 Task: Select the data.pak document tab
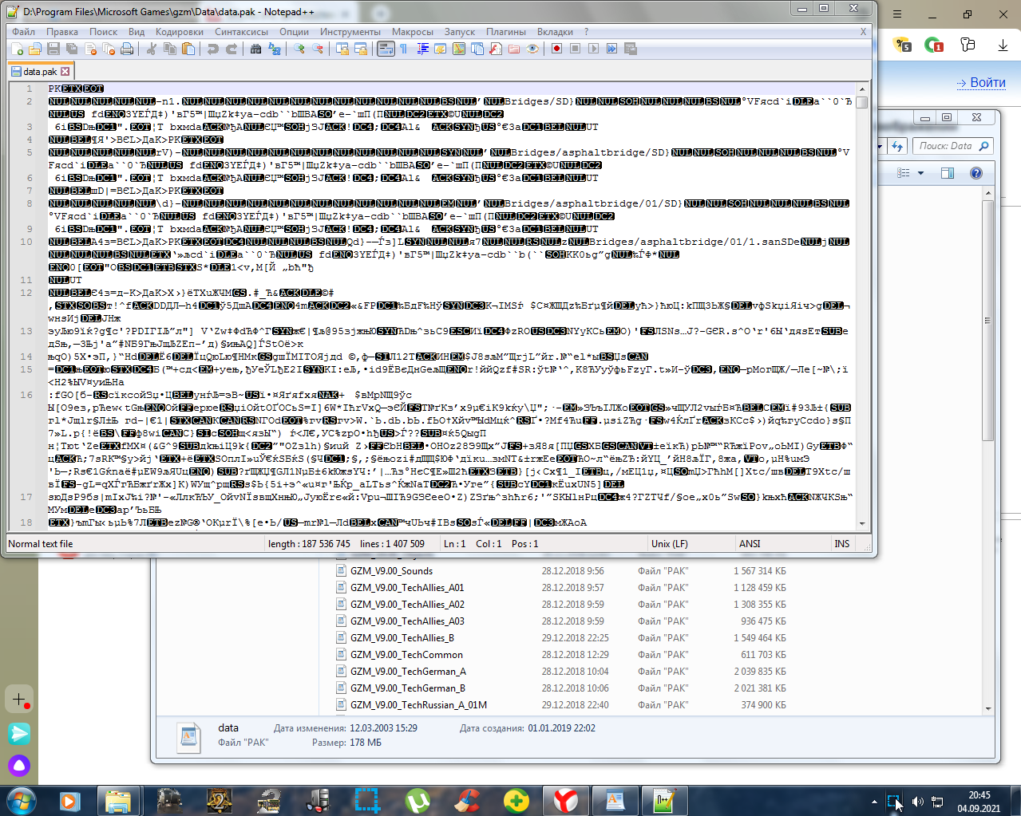click(41, 72)
